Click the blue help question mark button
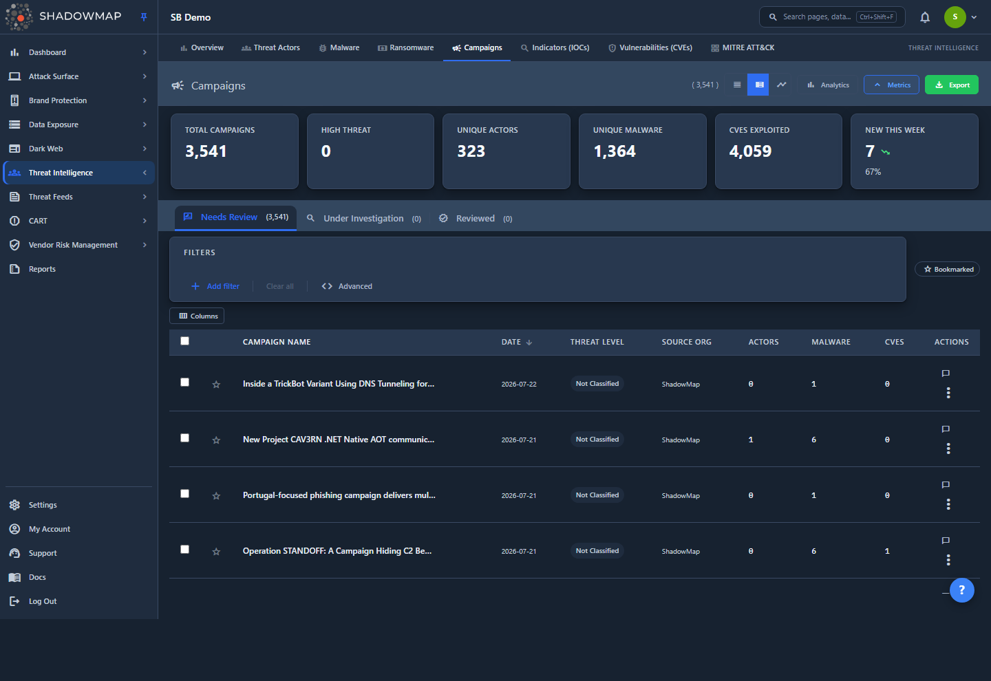This screenshot has width=991, height=681. click(x=962, y=590)
